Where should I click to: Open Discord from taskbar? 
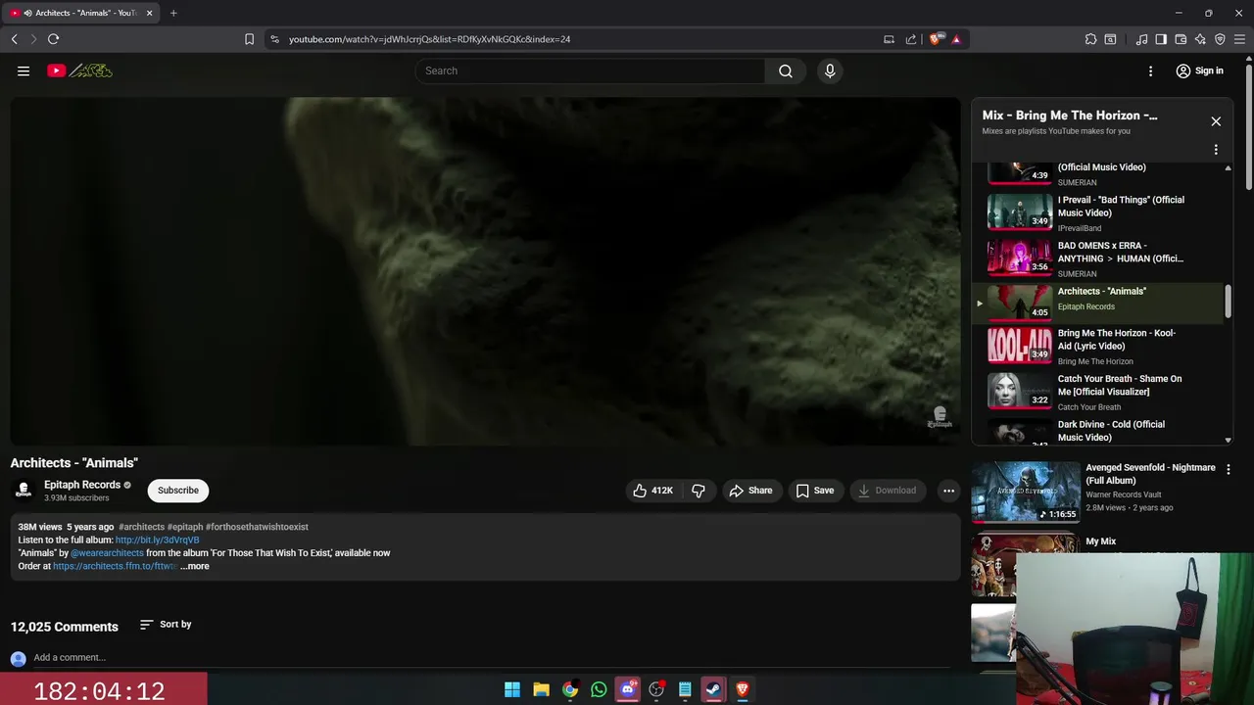point(628,689)
